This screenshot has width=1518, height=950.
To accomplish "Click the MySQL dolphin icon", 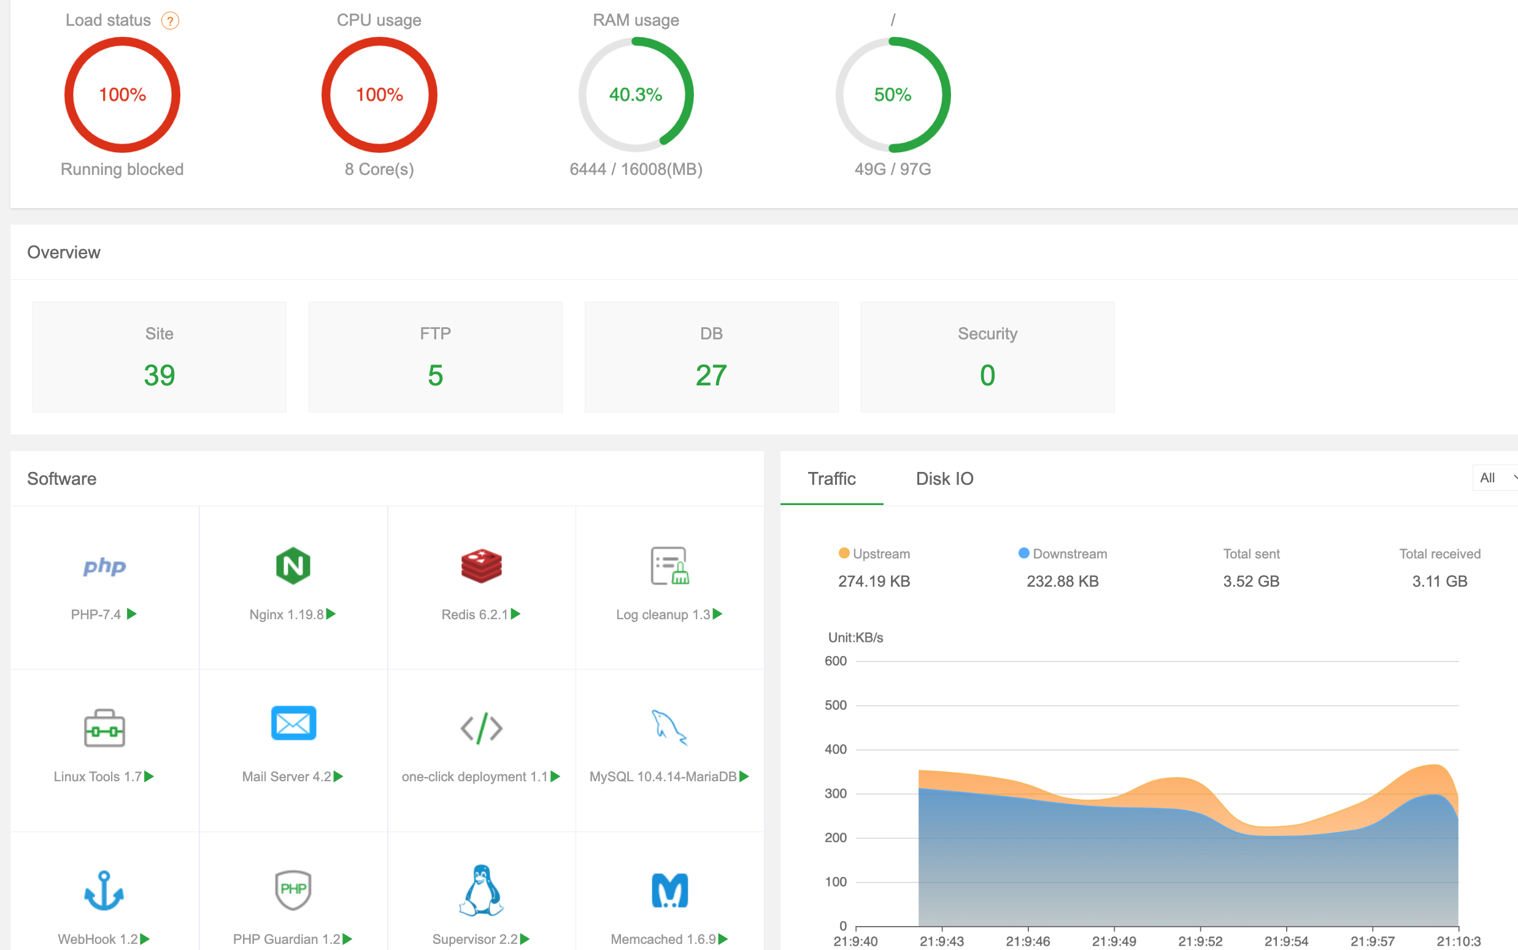I will pos(669,727).
